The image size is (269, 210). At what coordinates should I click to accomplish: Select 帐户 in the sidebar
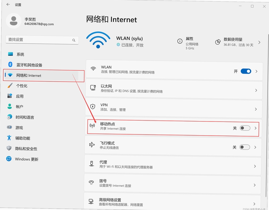pyautogui.click(x=20, y=107)
